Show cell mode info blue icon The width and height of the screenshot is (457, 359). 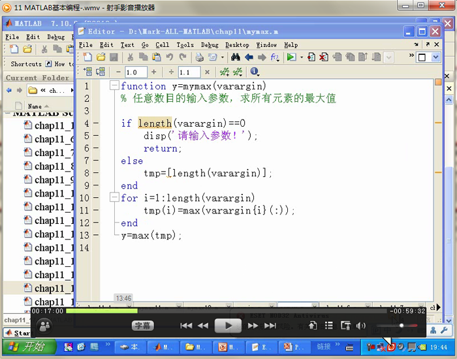pos(255,71)
